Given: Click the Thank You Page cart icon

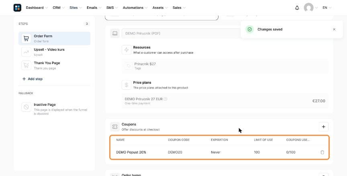Looking at the screenshot, I should (x=26, y=65).
